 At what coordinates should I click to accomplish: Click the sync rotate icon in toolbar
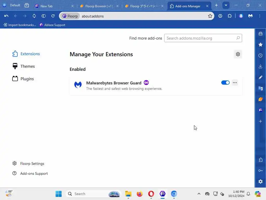(x=34, y=16)
